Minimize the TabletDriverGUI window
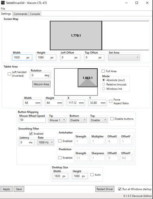Image resolution: width=153 pixels, height=199 pixels. (x=127, y=3)
